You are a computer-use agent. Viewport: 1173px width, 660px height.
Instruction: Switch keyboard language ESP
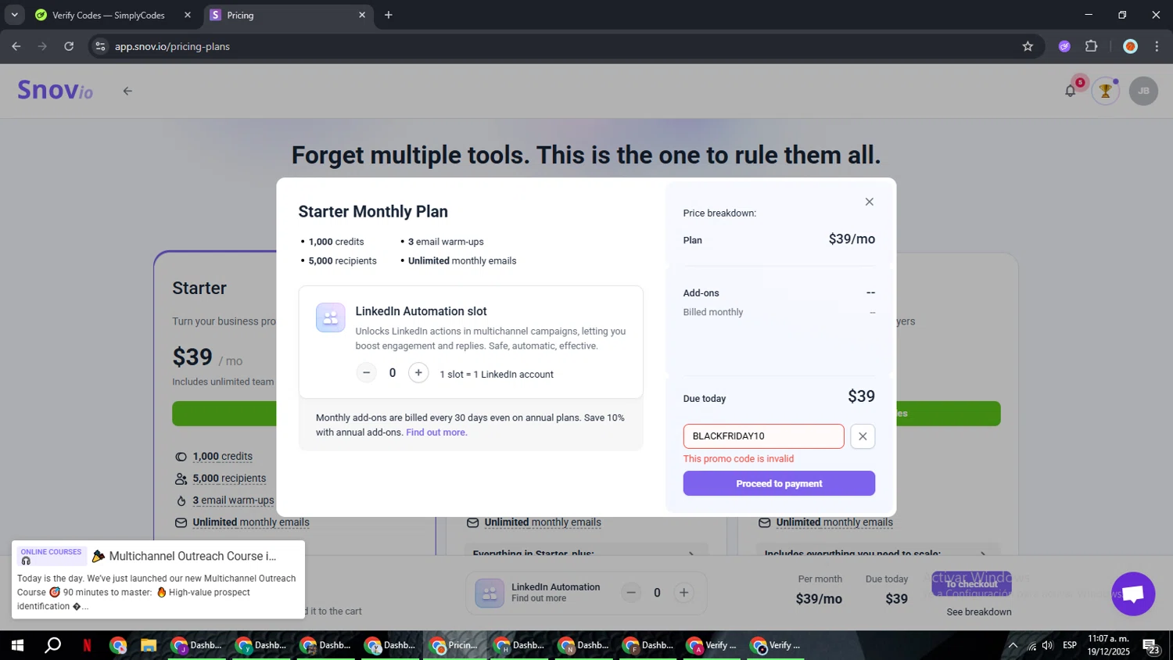[x=1070, y=645]
